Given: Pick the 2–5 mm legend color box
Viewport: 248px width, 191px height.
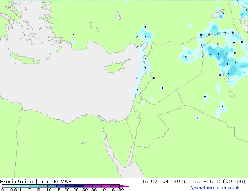Looking at the screenshot, I should 34,186.
